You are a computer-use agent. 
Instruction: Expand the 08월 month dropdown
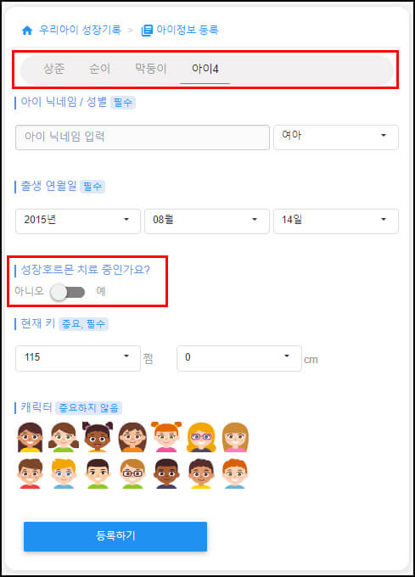coord(207,221)
